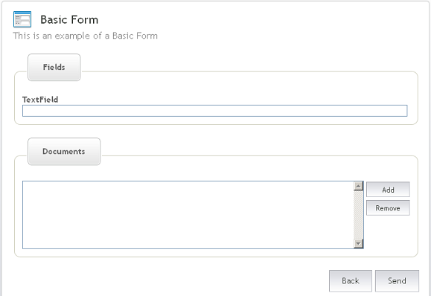The height and width of the screenshot is (296, 431).
Task: Click the documents list scroll up arrow
Action: click(x=359, y=186)
